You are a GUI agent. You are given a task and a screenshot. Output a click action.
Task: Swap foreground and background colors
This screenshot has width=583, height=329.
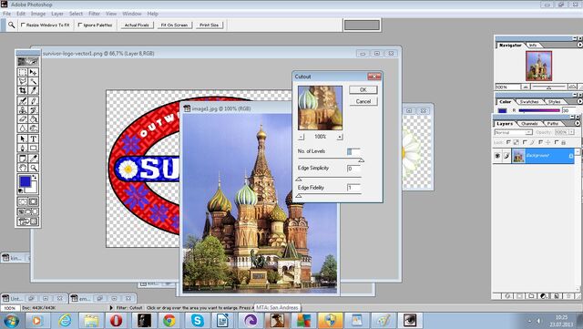point(35,177)
